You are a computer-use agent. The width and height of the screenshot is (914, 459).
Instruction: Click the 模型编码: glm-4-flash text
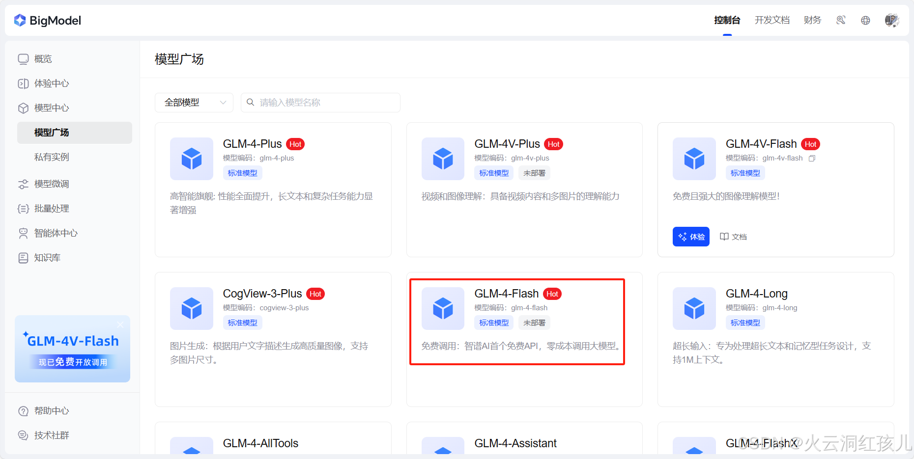511,308
